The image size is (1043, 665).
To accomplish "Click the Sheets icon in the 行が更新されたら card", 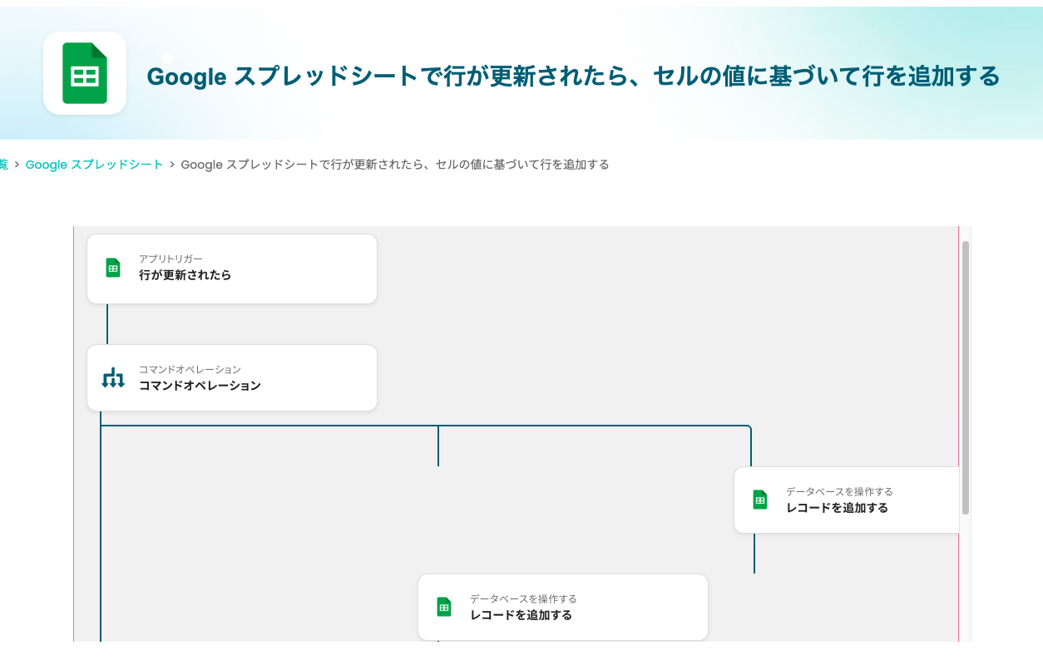I will click(113, 268).
